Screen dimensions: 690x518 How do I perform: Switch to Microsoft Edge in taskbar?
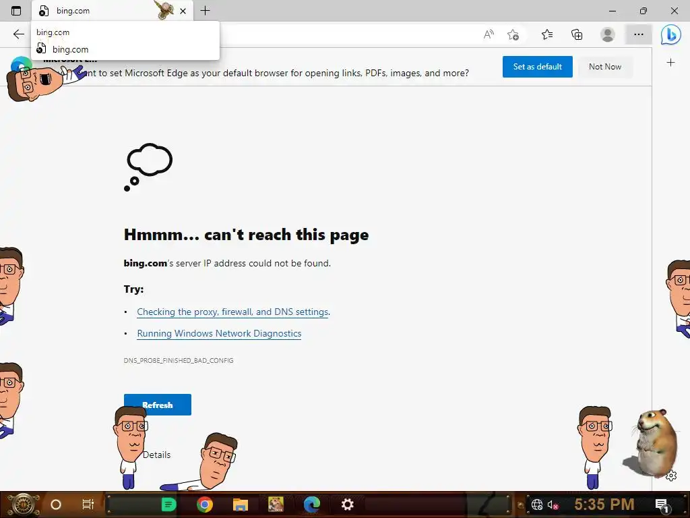pos(311,505)
